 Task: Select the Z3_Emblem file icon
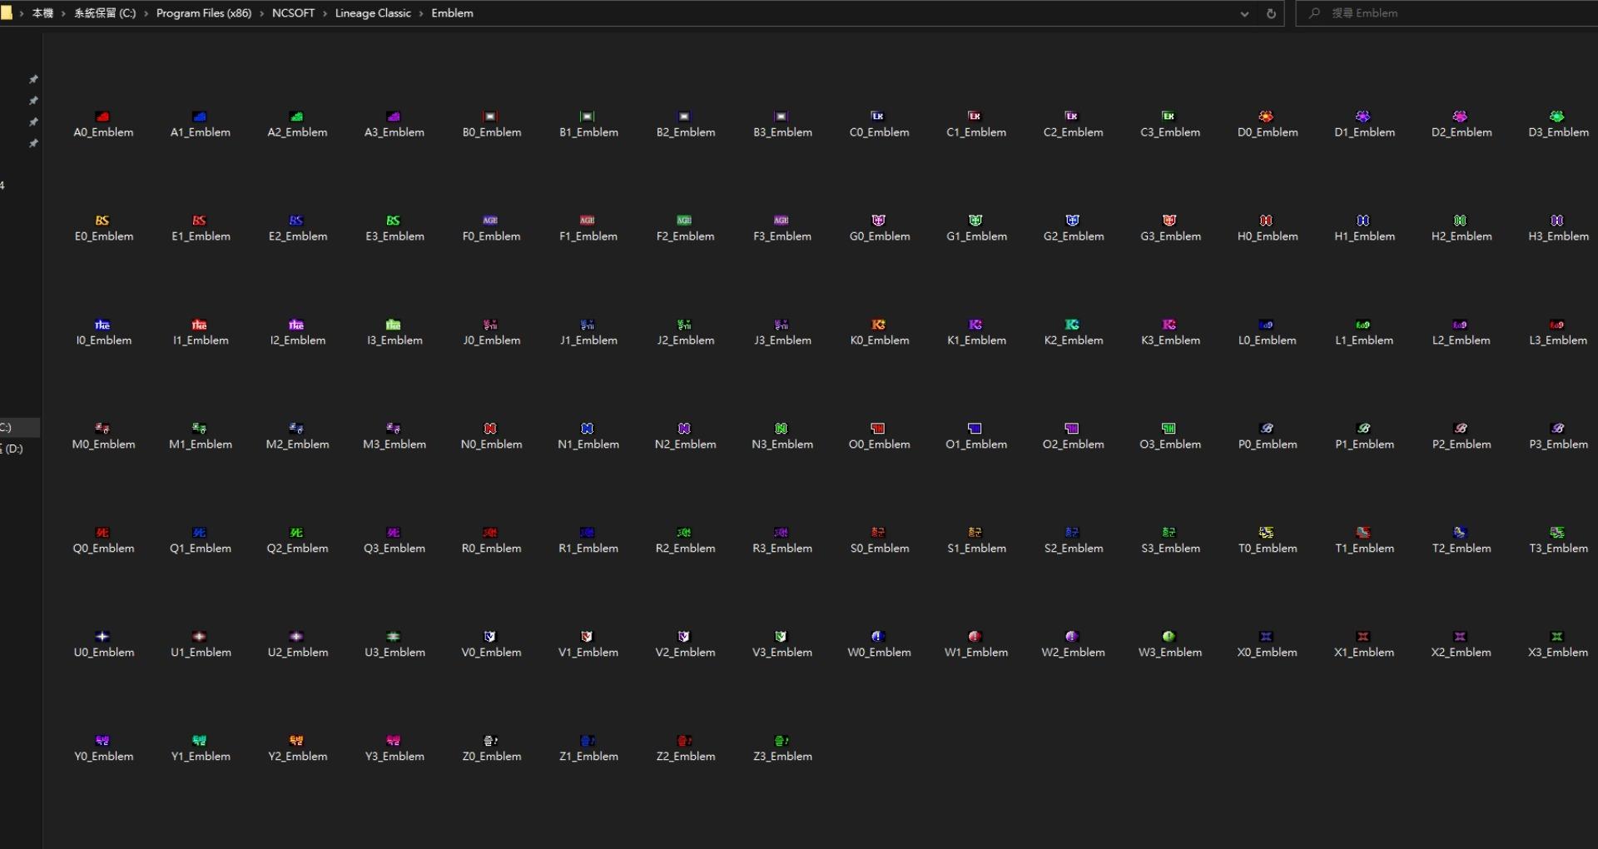[x=782, y=741]
